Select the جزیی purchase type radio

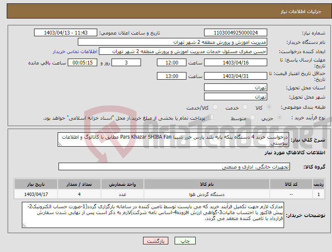pos(279,117)
